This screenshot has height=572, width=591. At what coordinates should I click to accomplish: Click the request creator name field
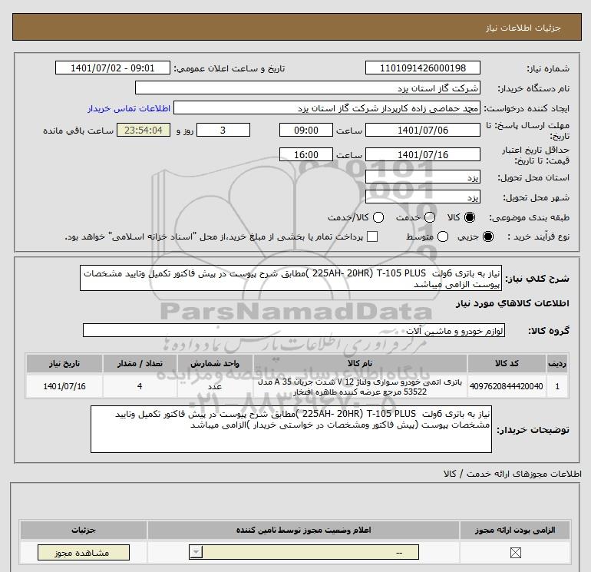pos(327,108)
